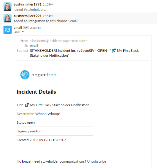The height and width of the screenshot is (167, 157).
Task: Click the avatar beside the integration-added message
Action: pos(8,18)
